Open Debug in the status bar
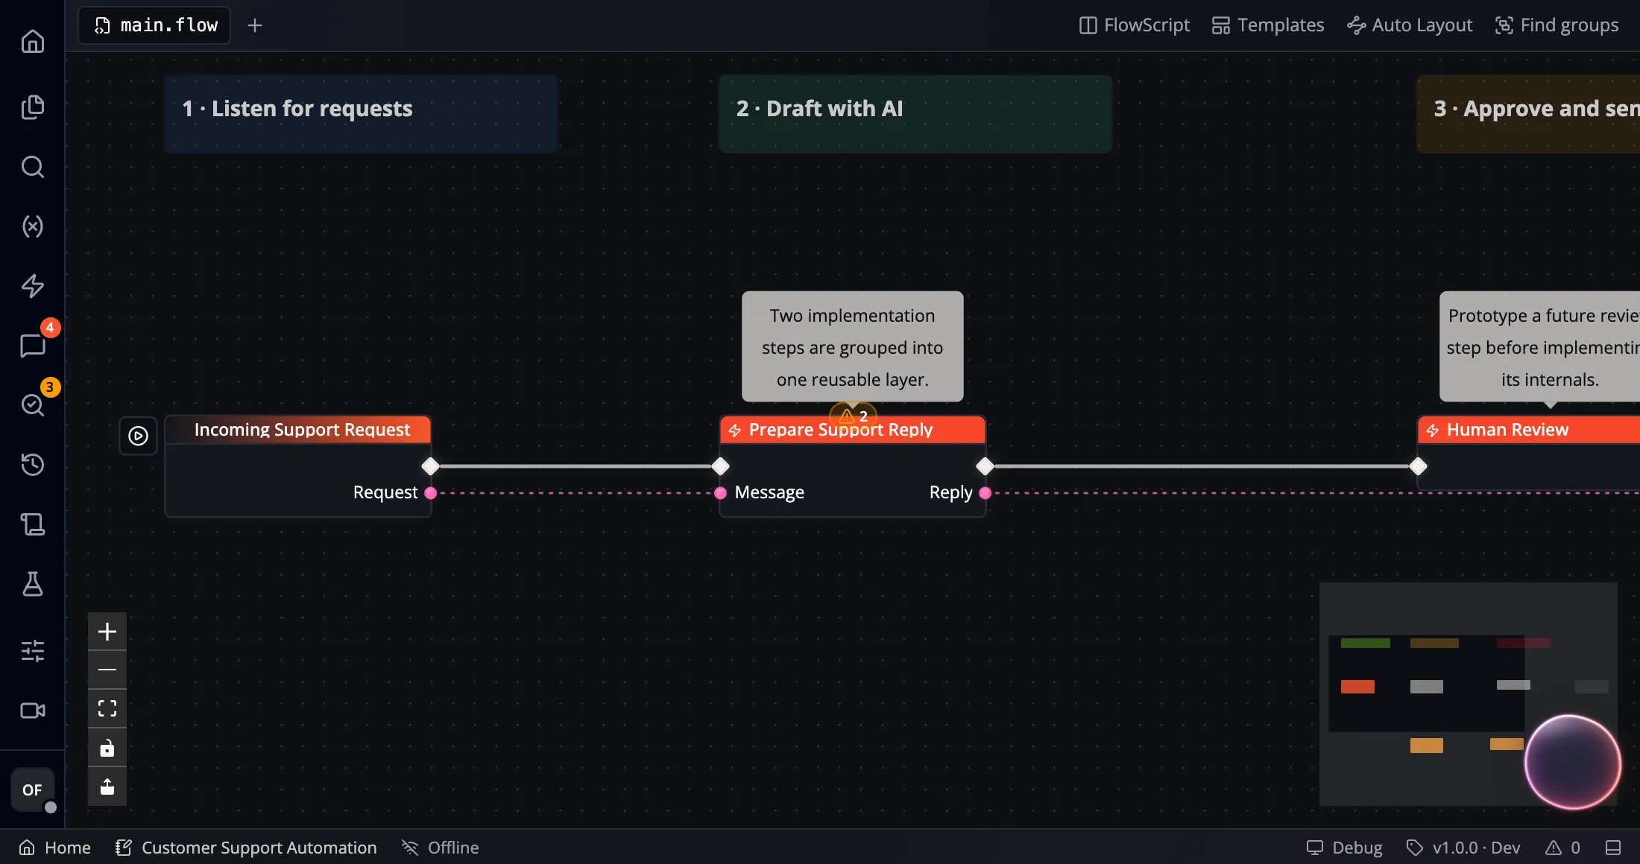The height and width of the screenshot is (864, 1640). tap(1344, 848)
